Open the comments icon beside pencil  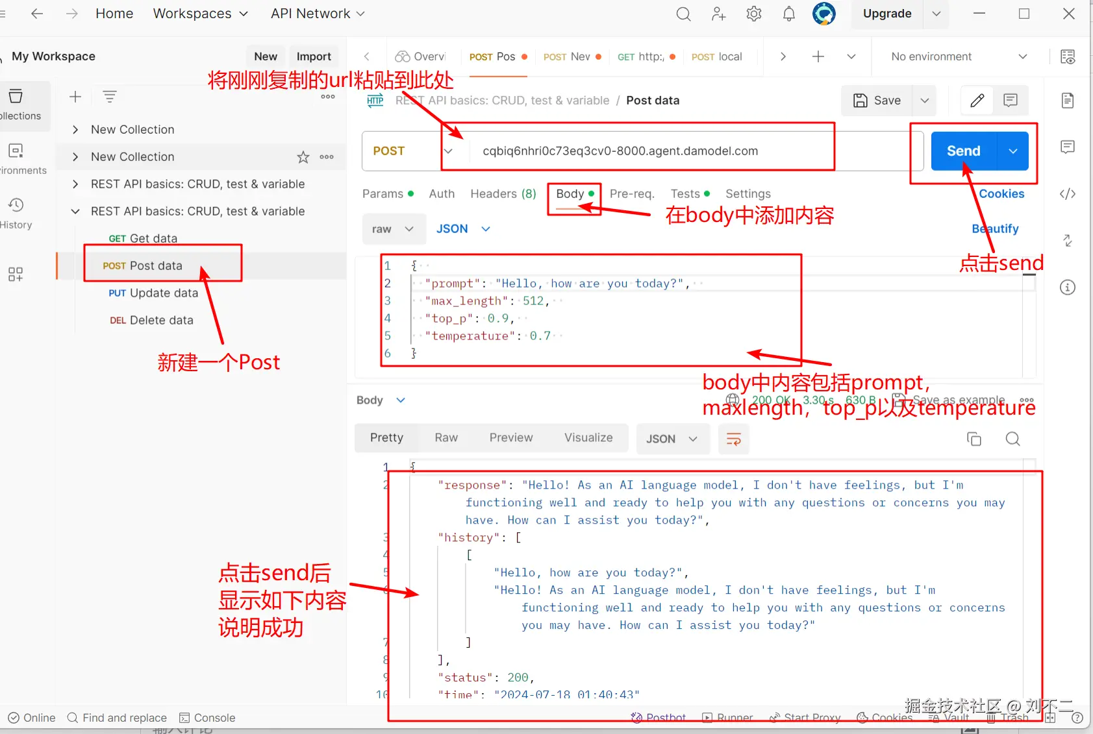tap(1011, 101)
